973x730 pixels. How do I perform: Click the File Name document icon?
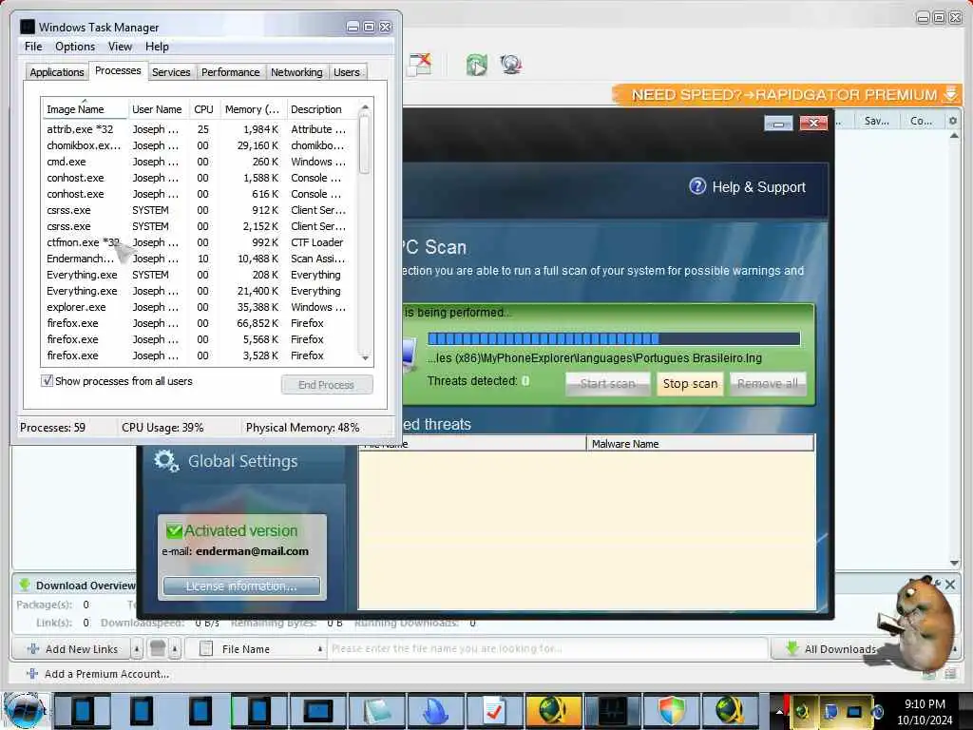[x=206, y=648]
